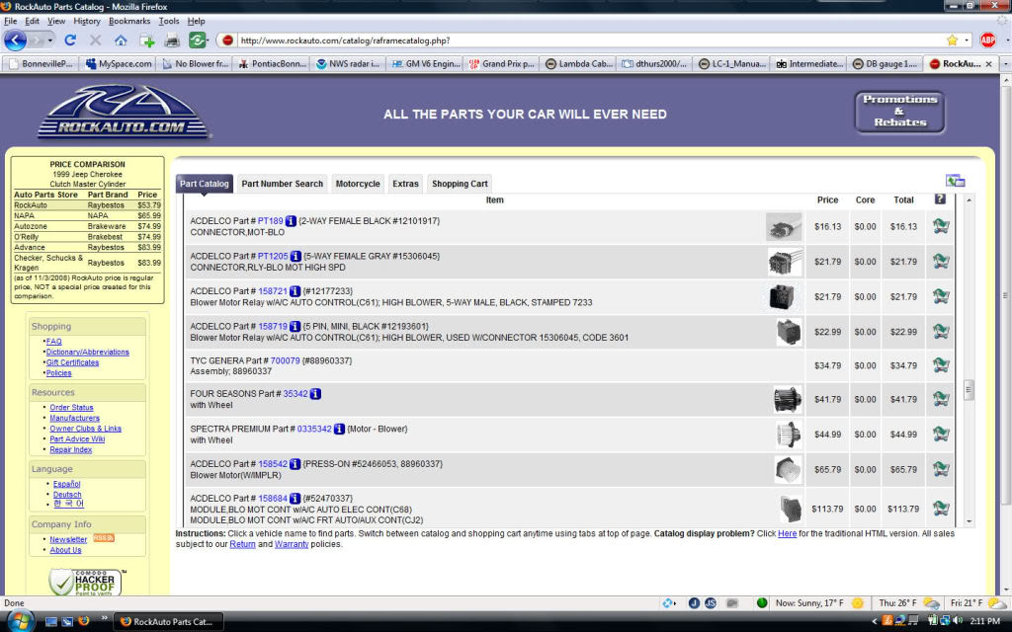Open the Order Status link
Image resolution: width=1012 pixels, height=632 pixels.
(x=71, y=408)
